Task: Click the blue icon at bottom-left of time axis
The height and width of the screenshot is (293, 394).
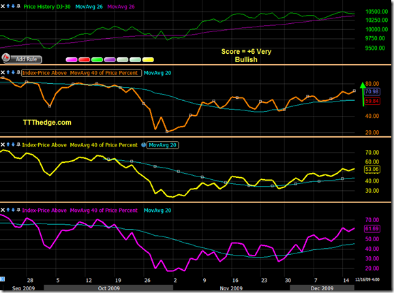Action: point(2,279)
